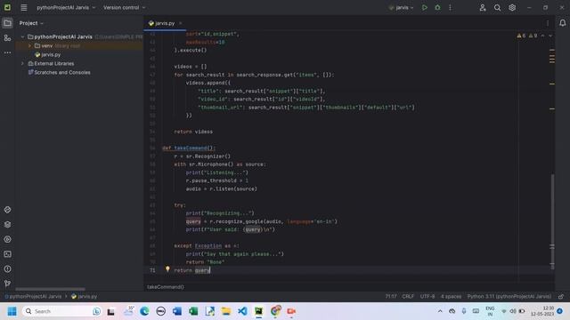The image size is (570, 320).
Task: Expand the venv folder
Action: point(29,45)
